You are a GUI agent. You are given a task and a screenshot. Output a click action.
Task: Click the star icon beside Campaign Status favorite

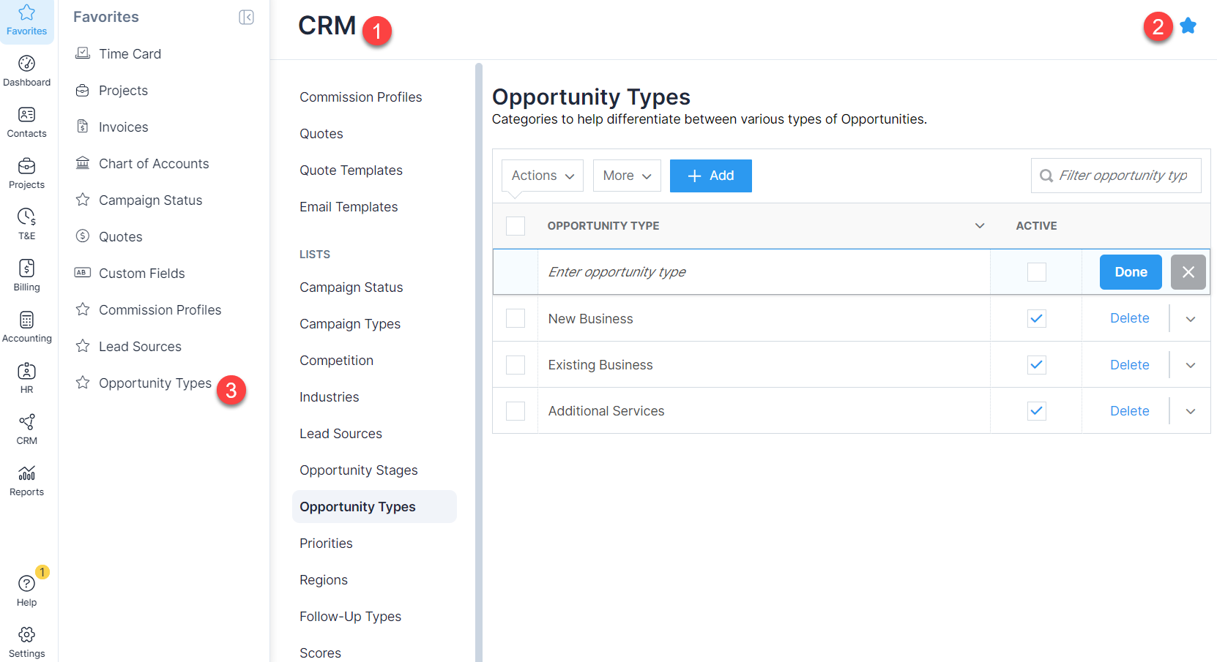tap(83, 200)
